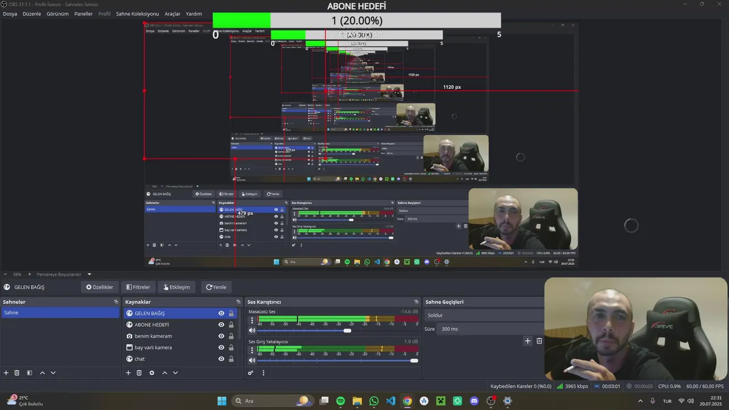Toggle lock on benim kameram source
729x410 pixels.
click(231, 336)
